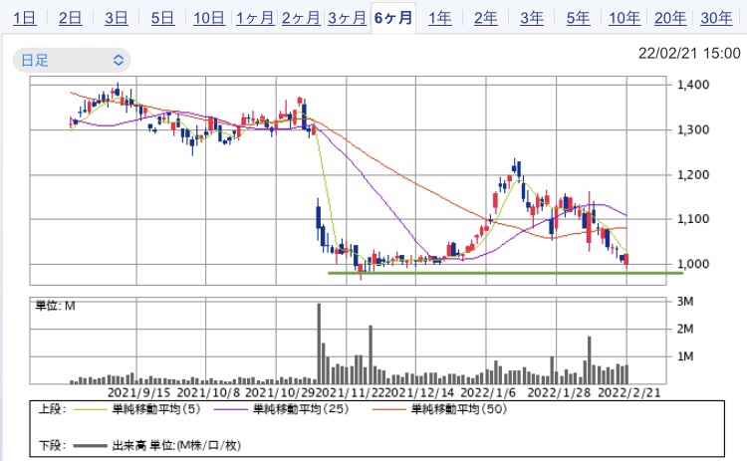Click the 出来高 単位 legend text
Screen dimensions: 747x461
coord(176,446)
